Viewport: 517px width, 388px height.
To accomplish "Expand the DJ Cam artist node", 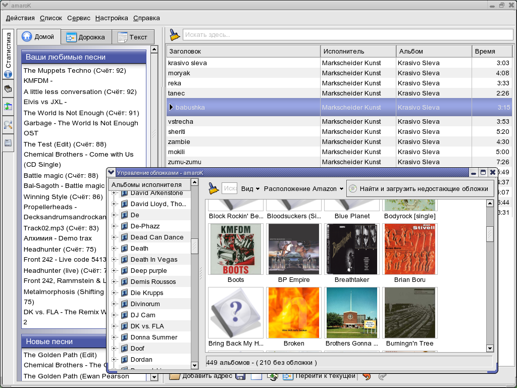I will (x=114, y=315).
